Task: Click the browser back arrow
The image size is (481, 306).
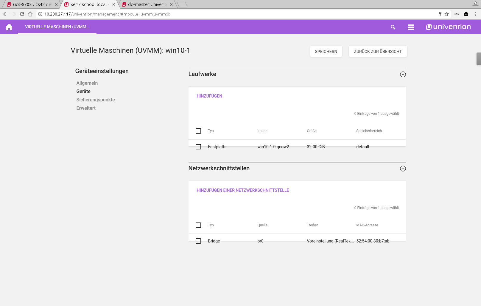Action: coord(5,14)
